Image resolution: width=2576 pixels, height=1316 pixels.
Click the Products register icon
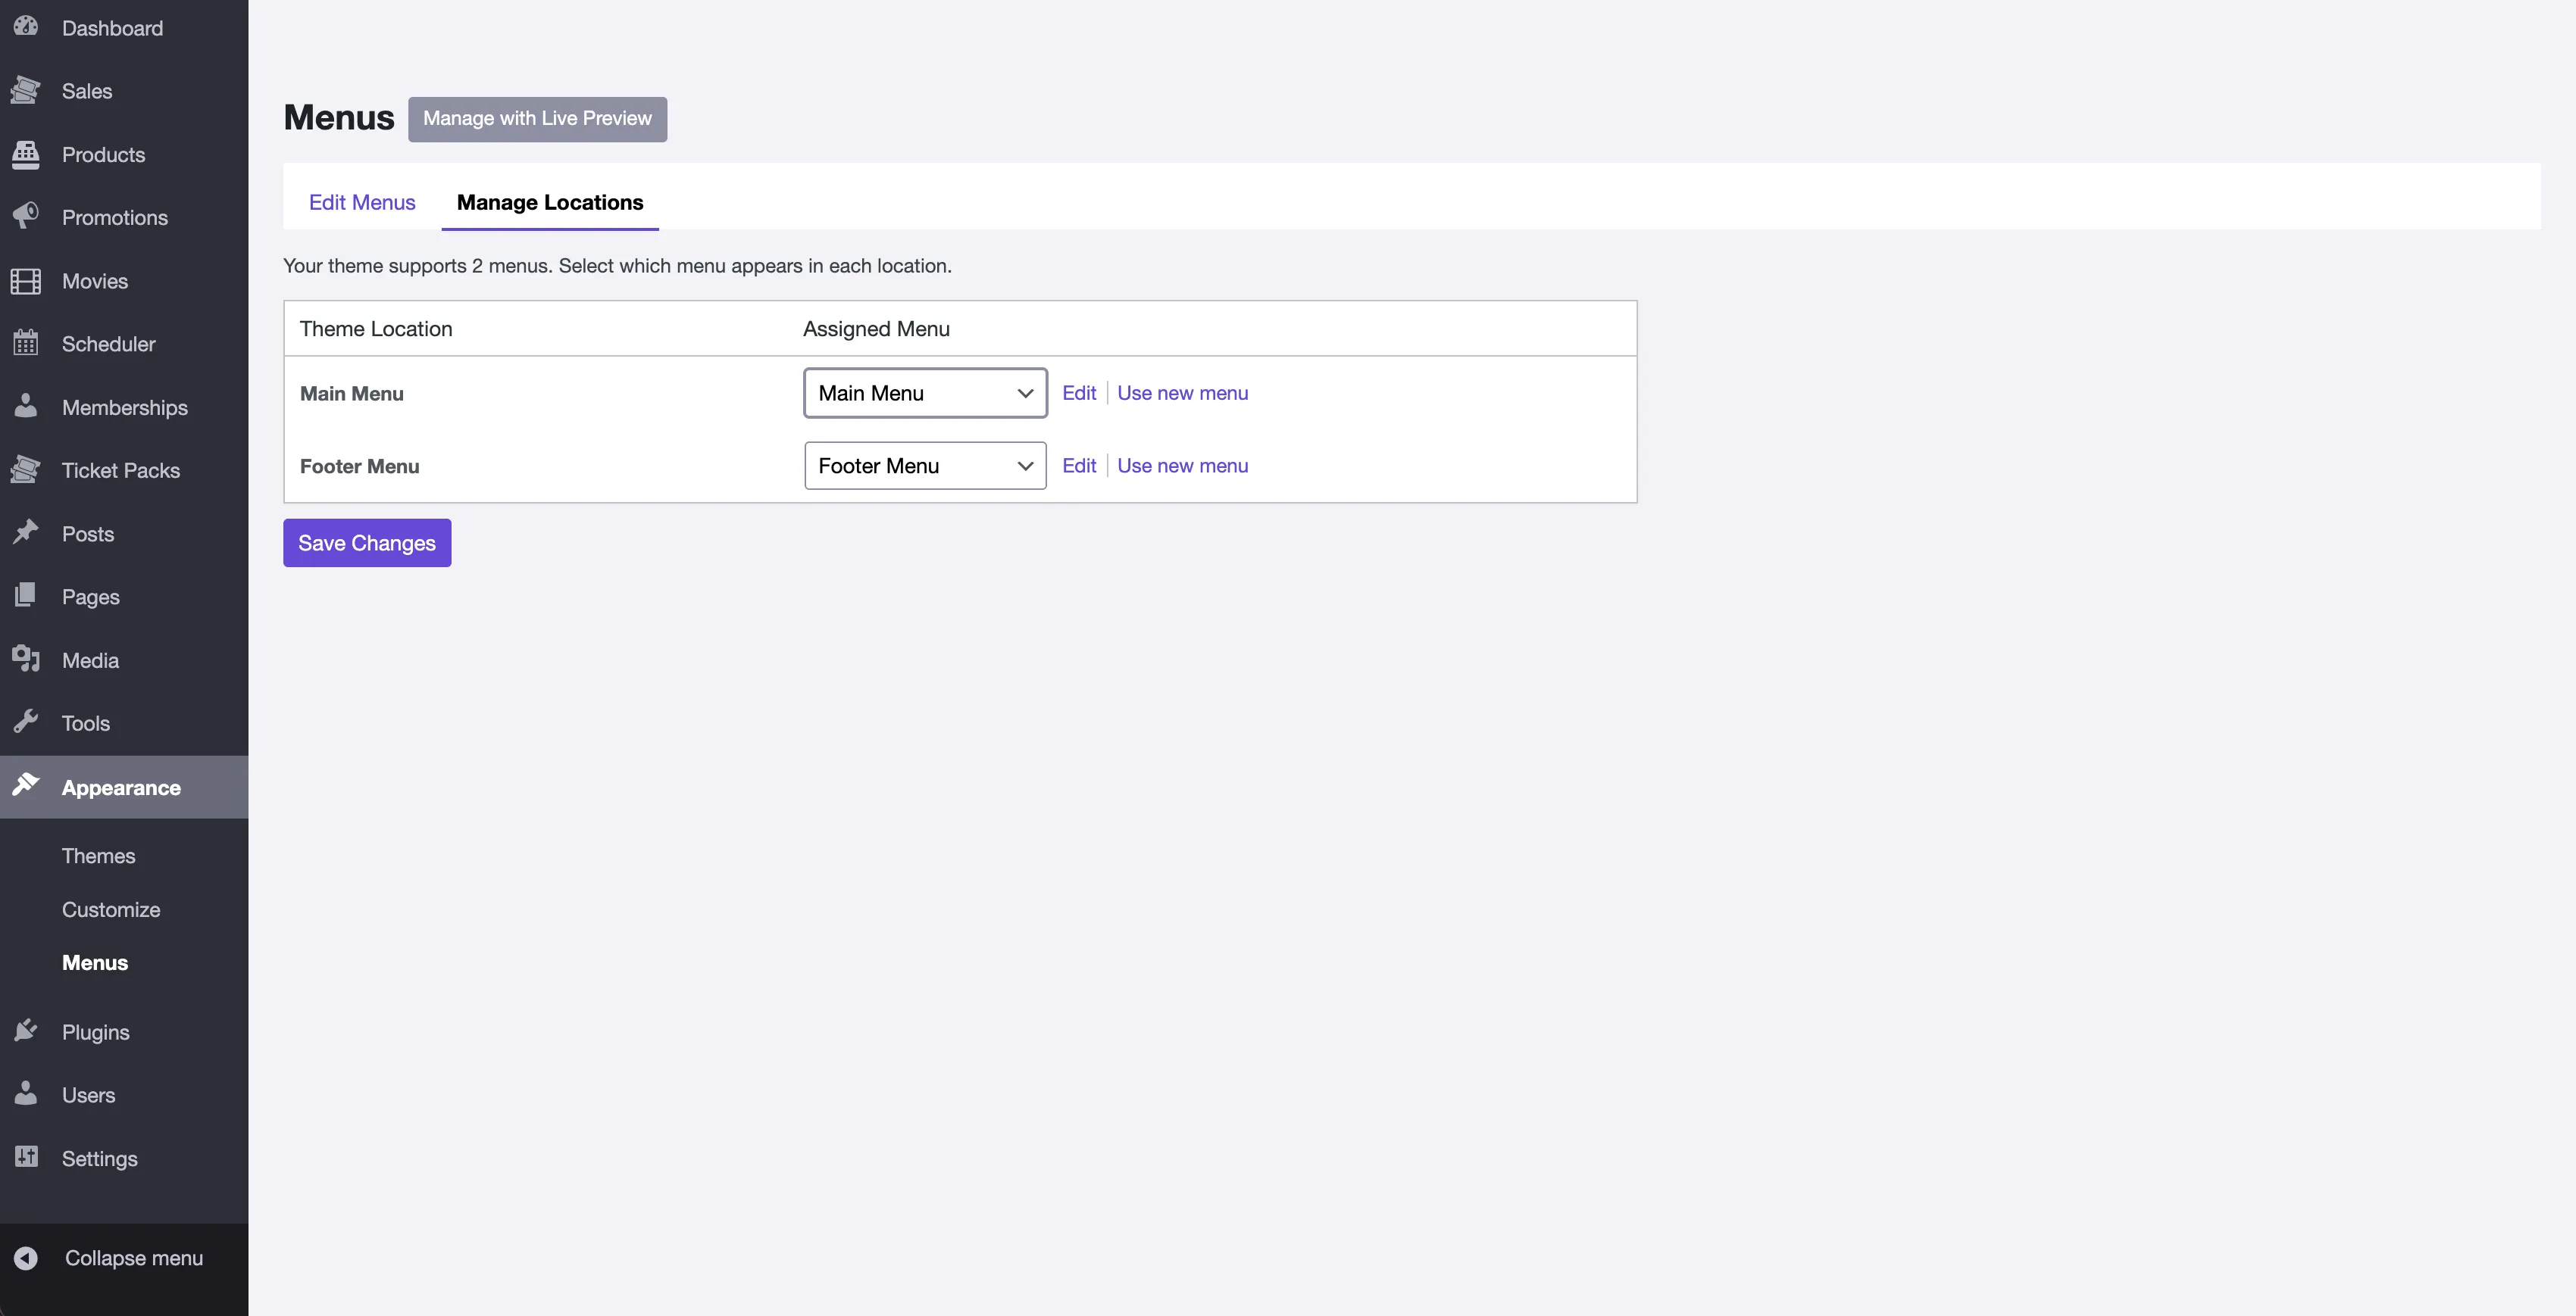tap(26, 154)
